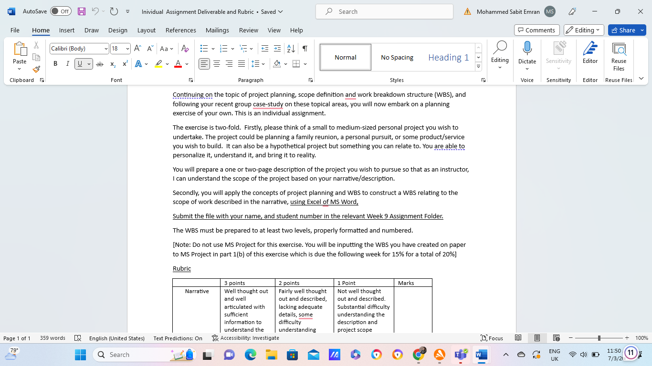
Task: Apply bold formatting to text
Action: click(55, 63)
